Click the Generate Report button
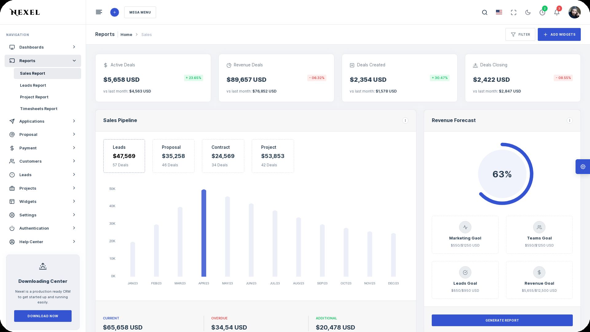The image size is (590, 332). click(x=502, y=320)
